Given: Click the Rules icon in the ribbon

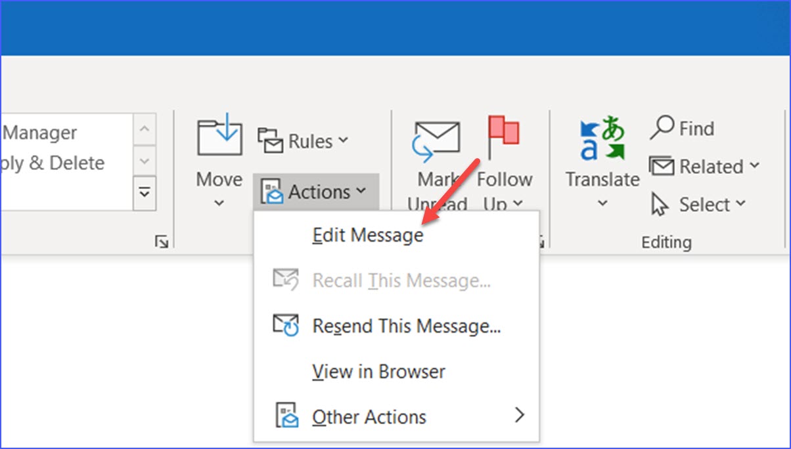Looking at the screenshot, I should point(271,140).
